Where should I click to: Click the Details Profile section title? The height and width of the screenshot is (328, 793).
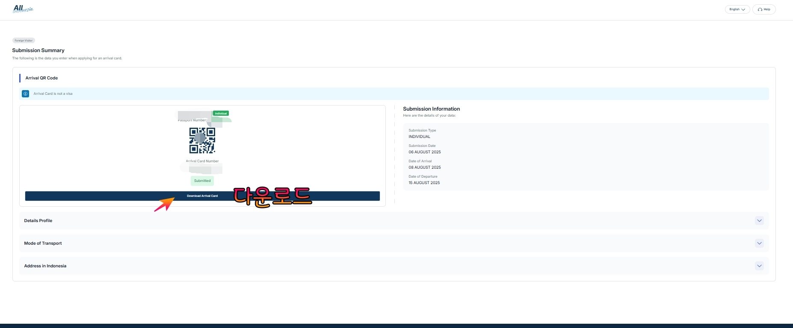pos(38,221)
